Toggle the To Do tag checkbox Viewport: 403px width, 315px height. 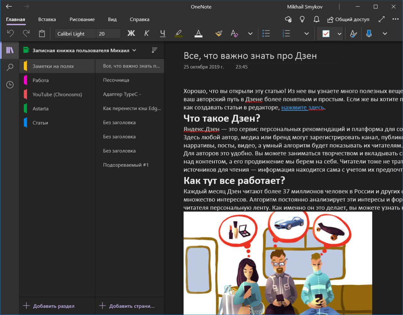[x=326, y=33]
